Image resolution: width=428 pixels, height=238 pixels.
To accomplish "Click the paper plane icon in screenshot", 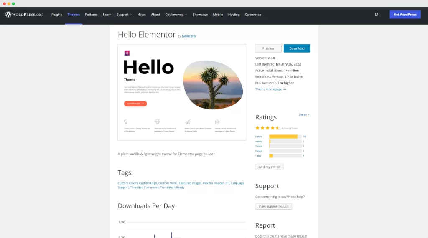I will pyautogui.click(x=188, y=122).
